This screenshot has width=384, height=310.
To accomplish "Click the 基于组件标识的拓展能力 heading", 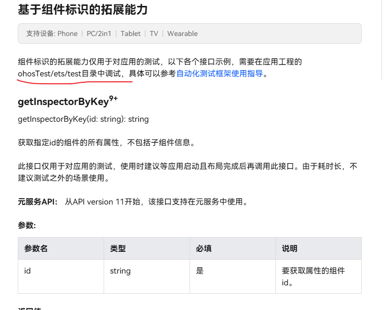I will click(82, 9).
